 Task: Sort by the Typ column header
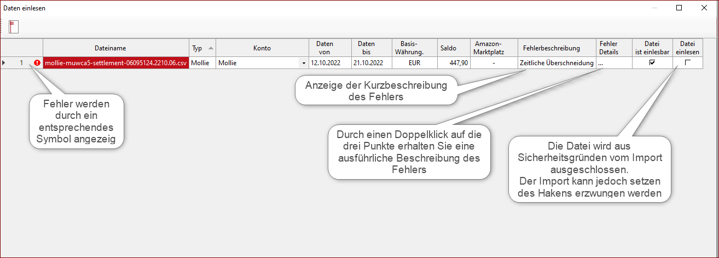coord(202,48)
